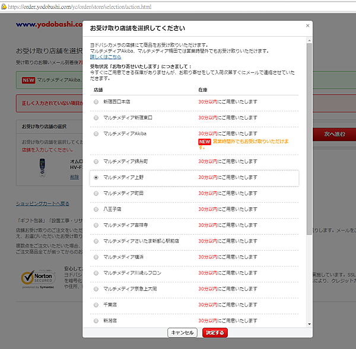Screen dimensions: 356x349
Task: Click the 店舗 column header
Action: click(x=98, y=90)
